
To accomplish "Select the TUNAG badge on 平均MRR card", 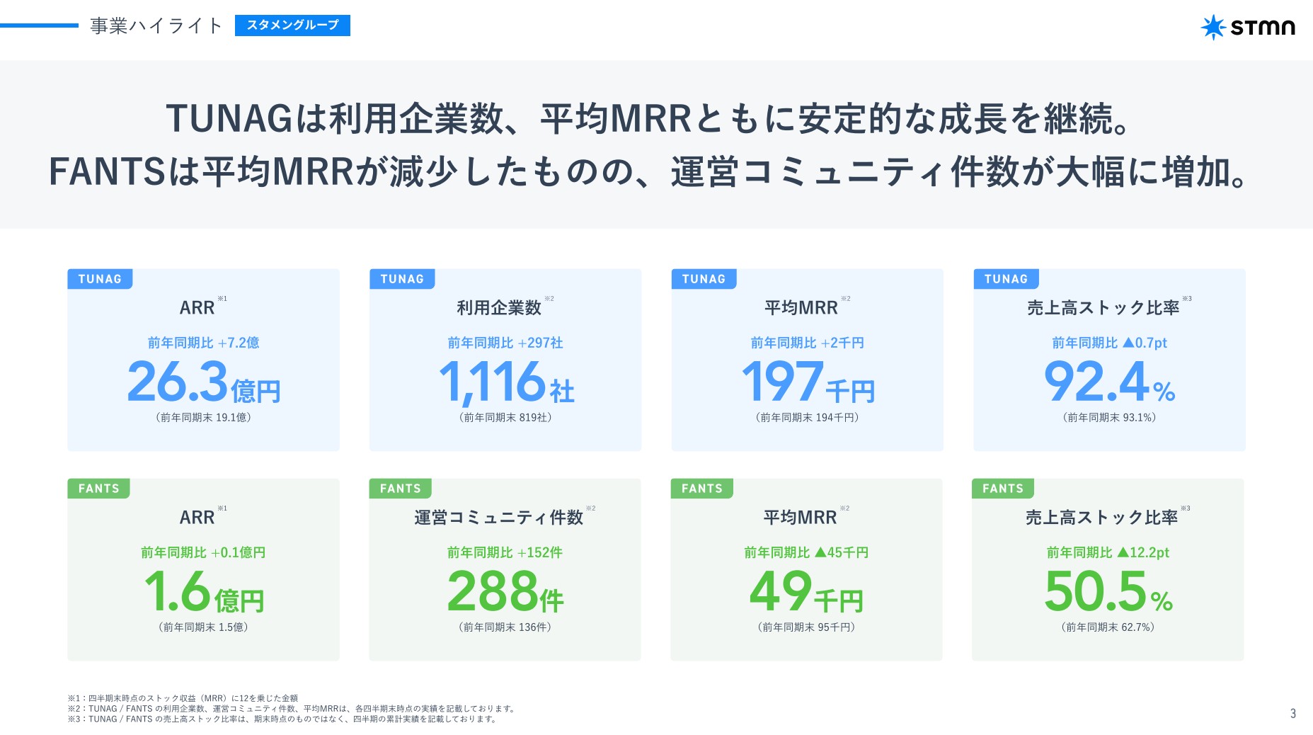I will (x=705, y=279).
